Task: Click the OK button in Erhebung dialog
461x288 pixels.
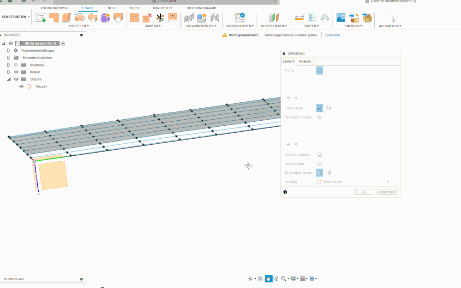Action: tap(364, 192)
